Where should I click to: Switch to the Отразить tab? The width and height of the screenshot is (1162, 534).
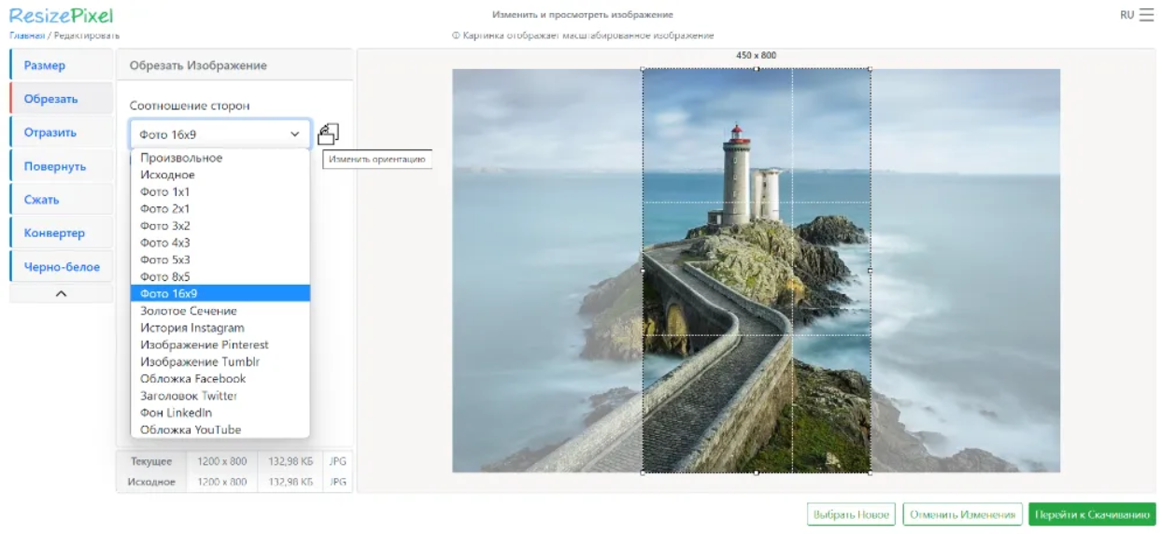tap(50, 133)
